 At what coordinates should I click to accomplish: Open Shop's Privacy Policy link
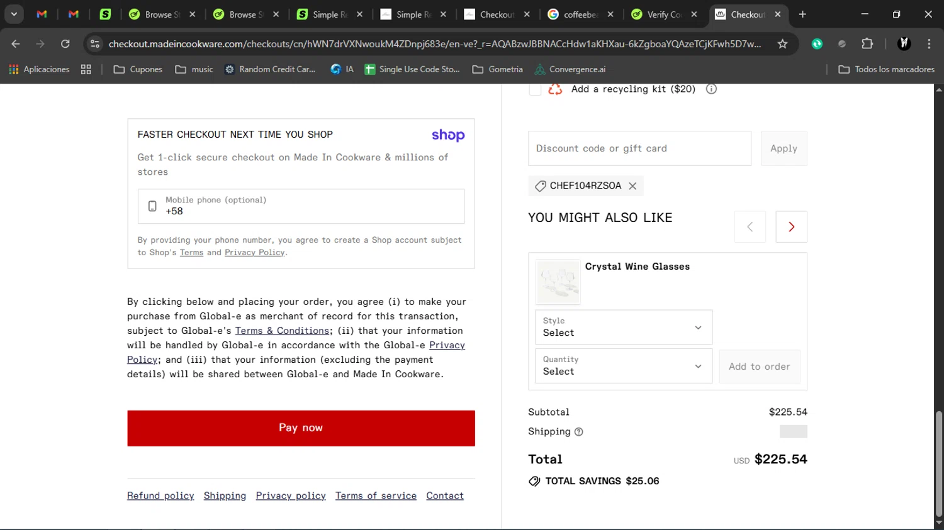coord(255,253)
